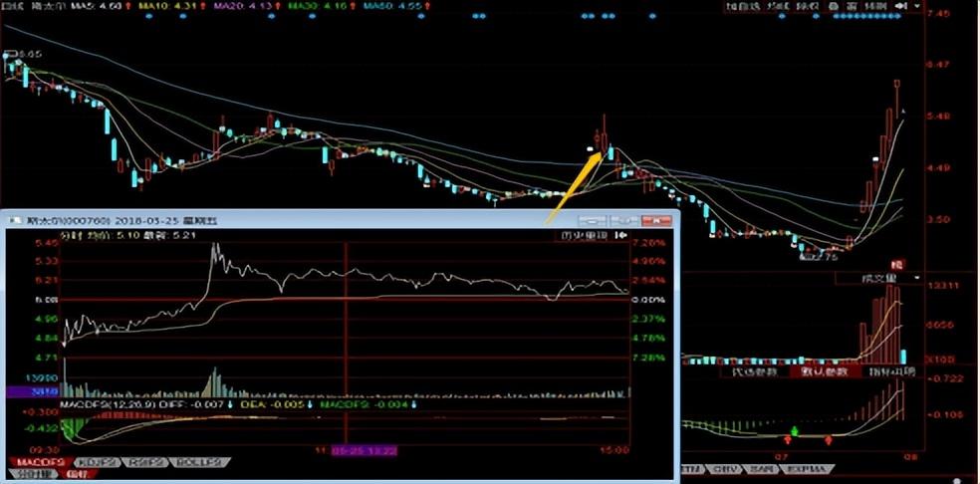Click the arrow icon after MACDFS: -0.004
This screenshot has width=980, height=484.
[x=412, y=404]
